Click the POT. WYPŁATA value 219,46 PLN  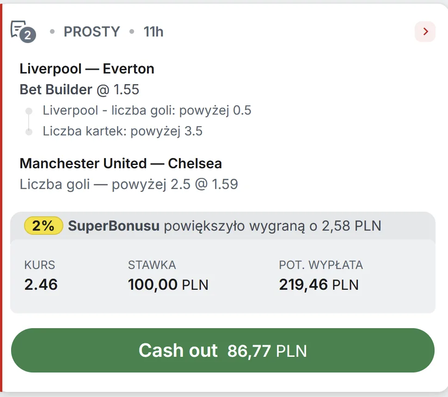(319, 285)
